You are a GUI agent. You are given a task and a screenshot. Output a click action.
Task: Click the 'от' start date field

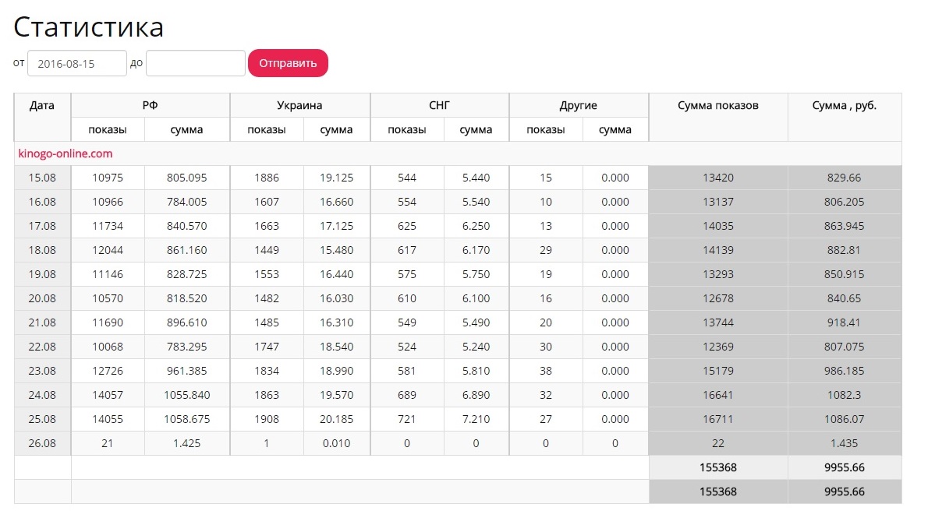click(x=76, y=64)
